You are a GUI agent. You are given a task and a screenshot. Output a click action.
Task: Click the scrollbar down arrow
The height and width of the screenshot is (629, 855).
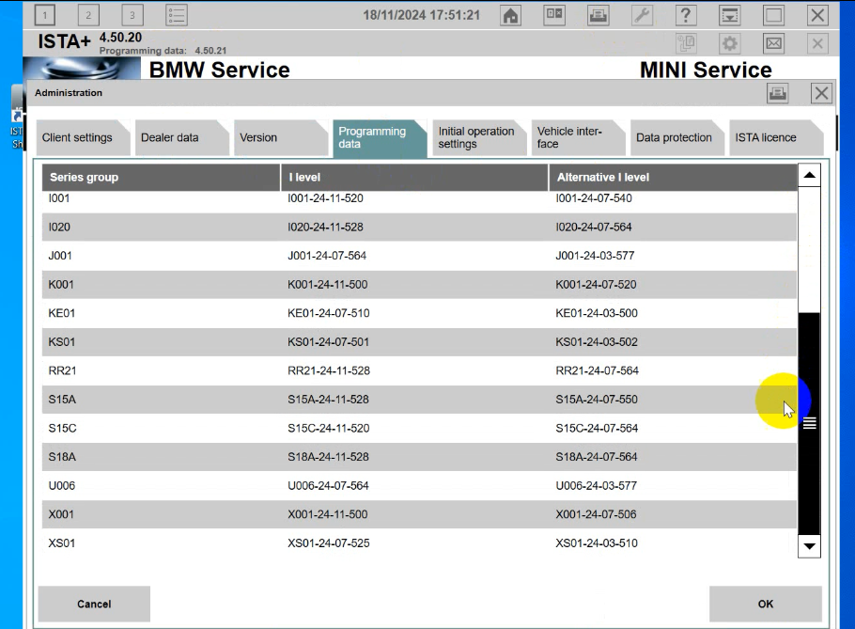tap(809, 546)
